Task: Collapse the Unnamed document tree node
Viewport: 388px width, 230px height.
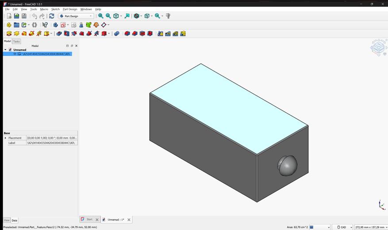Action: (x=5, y=49)
